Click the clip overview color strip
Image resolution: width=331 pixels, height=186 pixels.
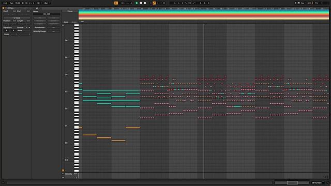click(x=203, y=15)
